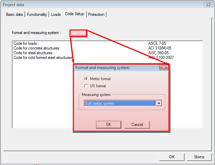Click the Code Setup tab

[x=74, y=14]
